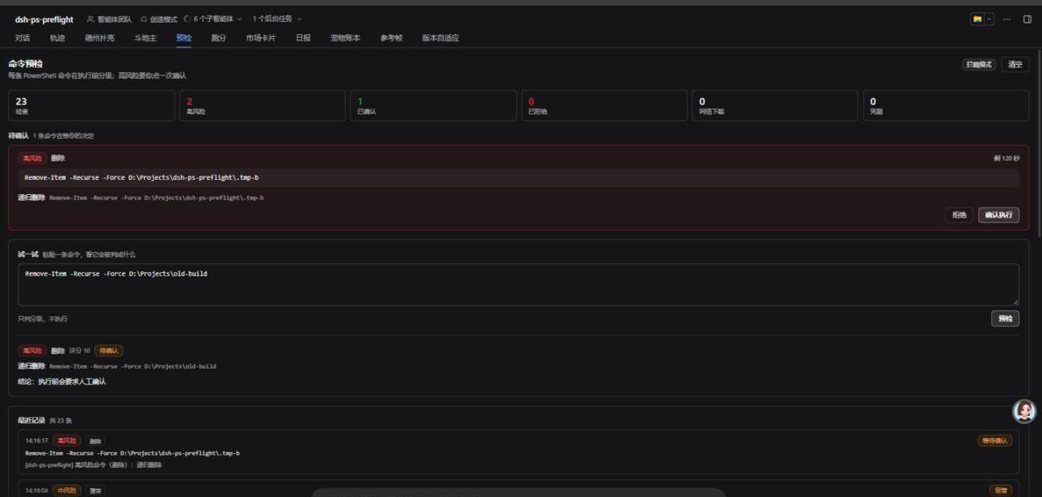Image resolution: width=1042 pixels, height=497 pixels.
Task: Switch to the 轨迹 tab
Action: click(57, 38)
